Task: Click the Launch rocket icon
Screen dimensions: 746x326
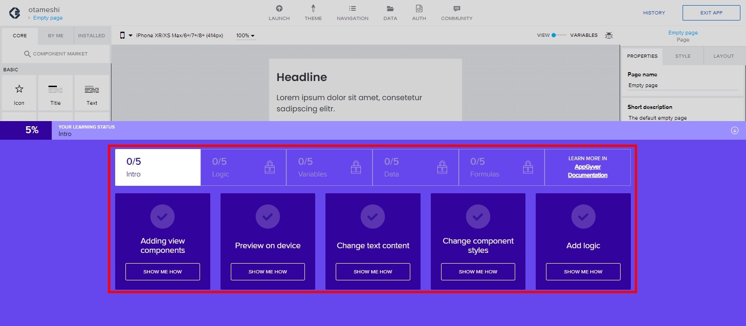Action: [279, 9]
